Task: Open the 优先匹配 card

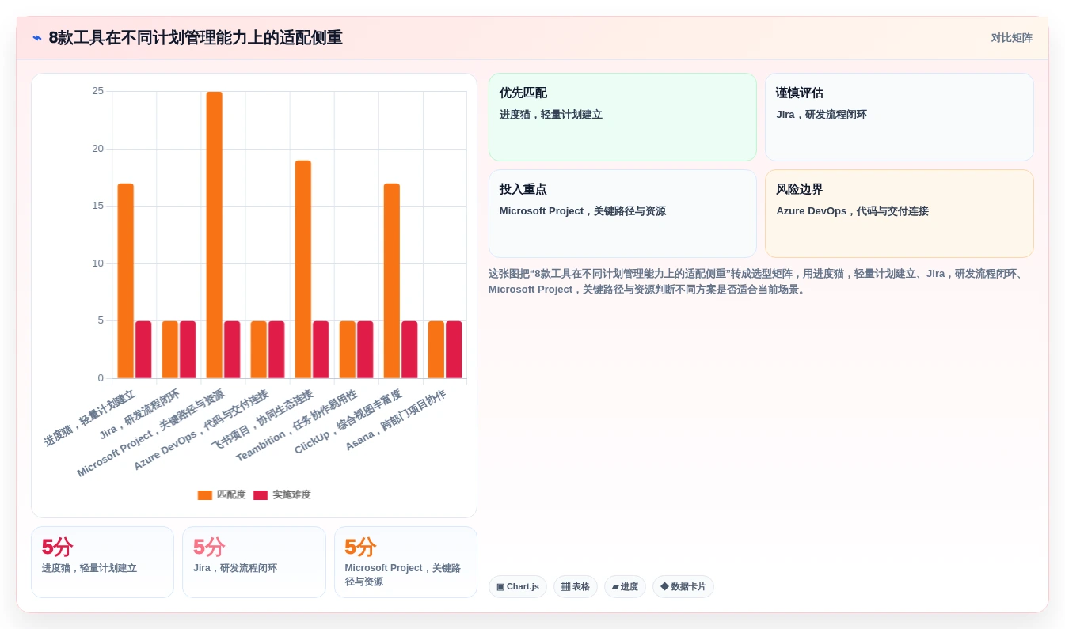Action: point(622,117)
